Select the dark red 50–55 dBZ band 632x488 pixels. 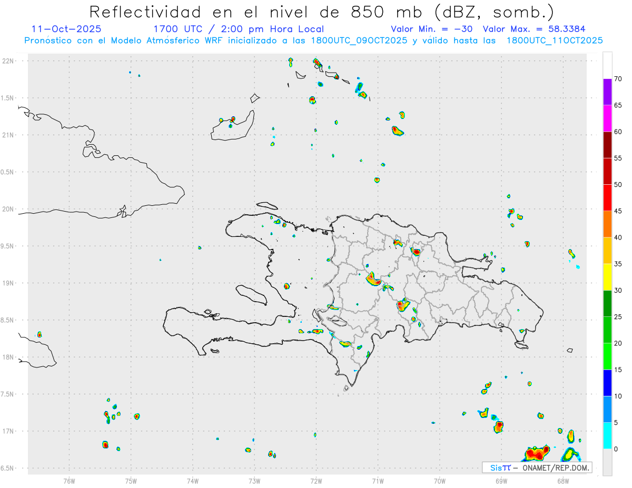pyautogui.click(x=607, y=171)
